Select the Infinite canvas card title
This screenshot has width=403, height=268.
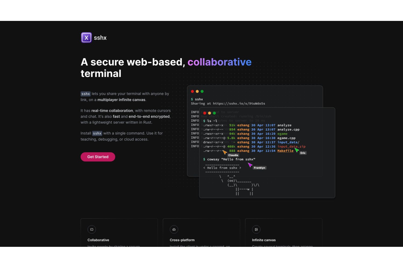coord(264,240)
